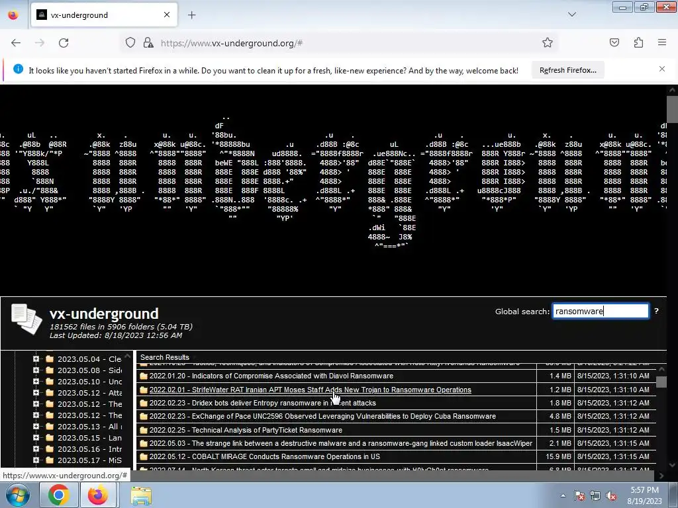Open the Diavol Ransomware indicators result
Viewport: 678px width, 508px height.
pyautogui.click(x=271, y=376)
